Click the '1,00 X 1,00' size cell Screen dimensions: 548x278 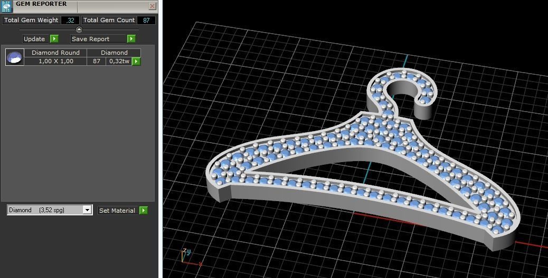click(55, 61)
